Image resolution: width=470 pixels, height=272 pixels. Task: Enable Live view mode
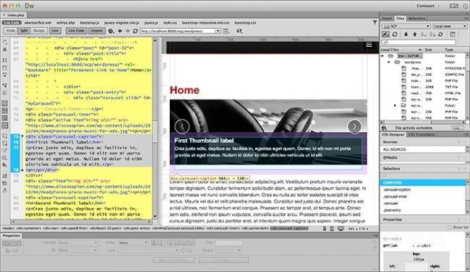[55, 30]
